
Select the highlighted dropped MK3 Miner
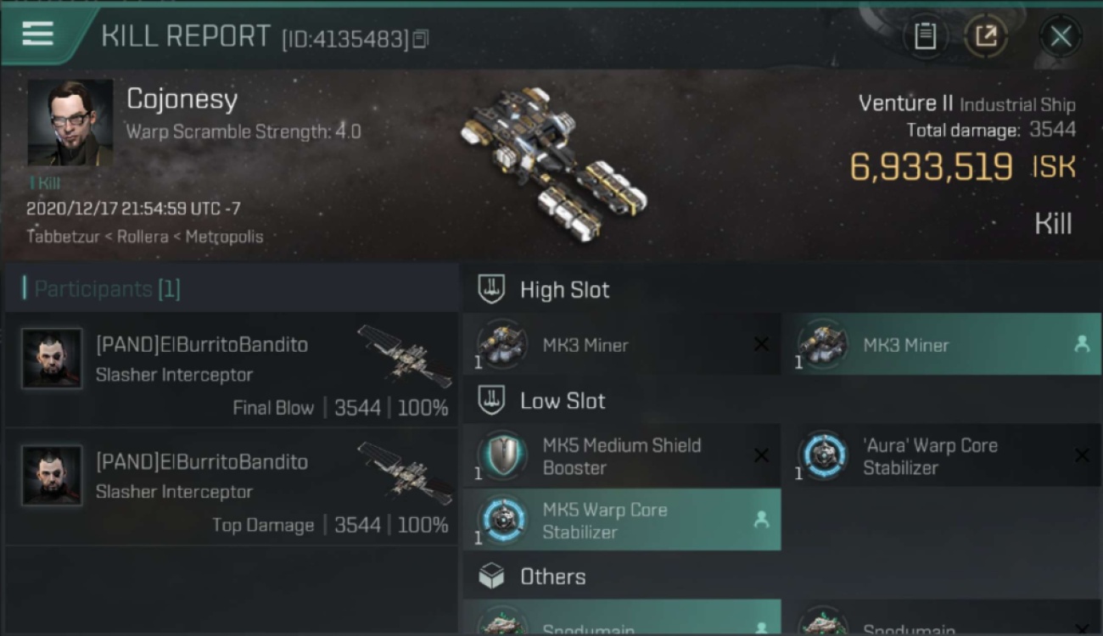[941, 344]
